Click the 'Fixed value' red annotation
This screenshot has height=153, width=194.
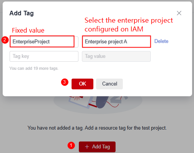[28, 30]
